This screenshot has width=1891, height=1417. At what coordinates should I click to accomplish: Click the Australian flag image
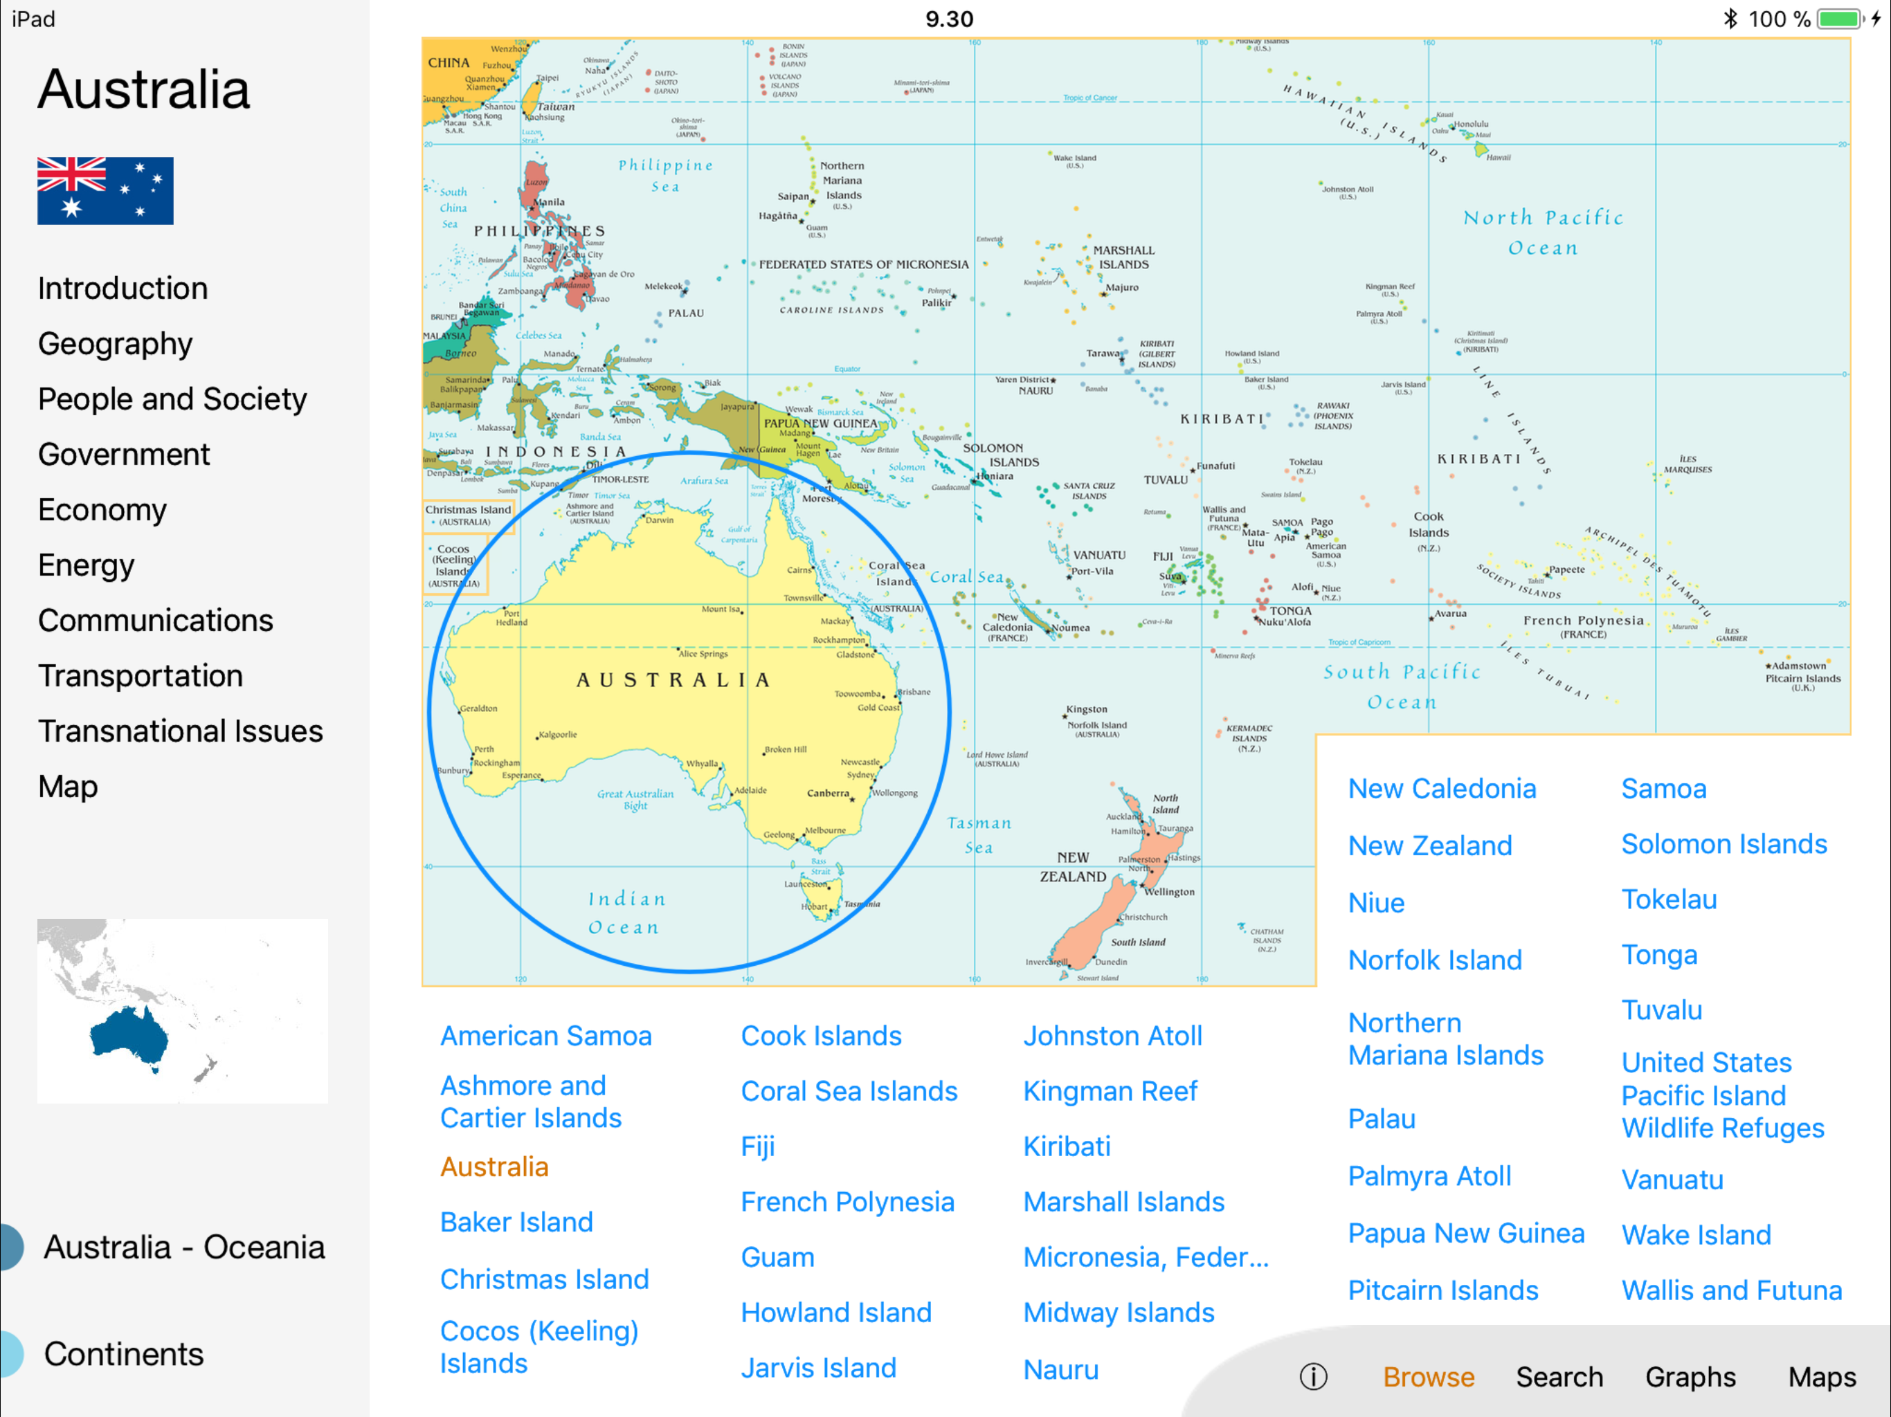point(105,190)
